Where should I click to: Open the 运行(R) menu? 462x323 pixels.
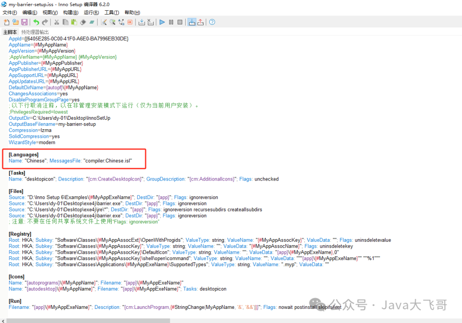[92, 12]
